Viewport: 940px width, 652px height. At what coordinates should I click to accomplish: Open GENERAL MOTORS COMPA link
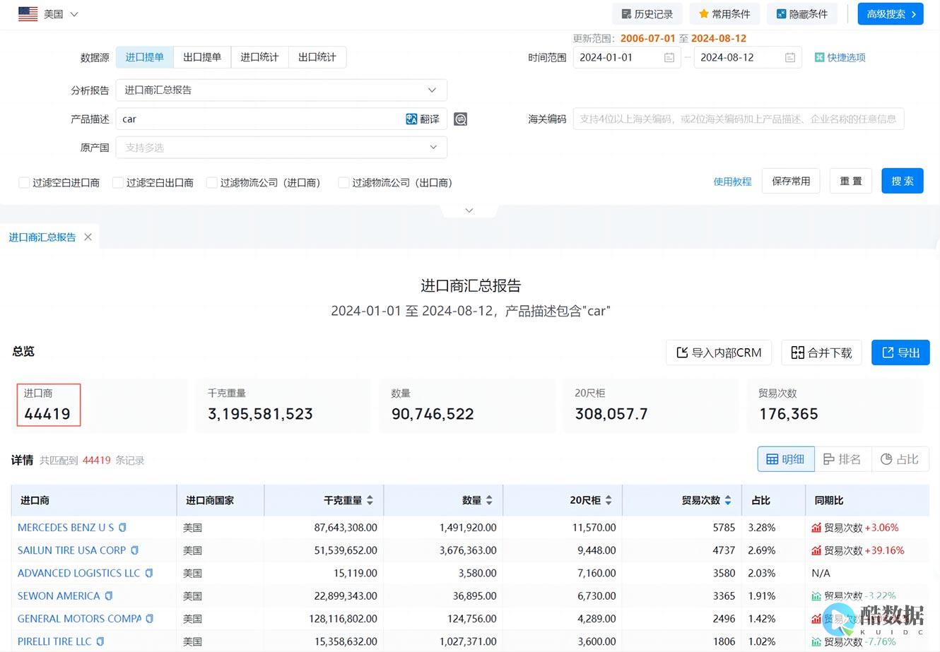point(79,619)
